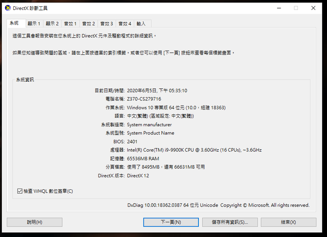Click the 記憶體: label
Screen dimensions: 327x237
(x=118, y=158)
